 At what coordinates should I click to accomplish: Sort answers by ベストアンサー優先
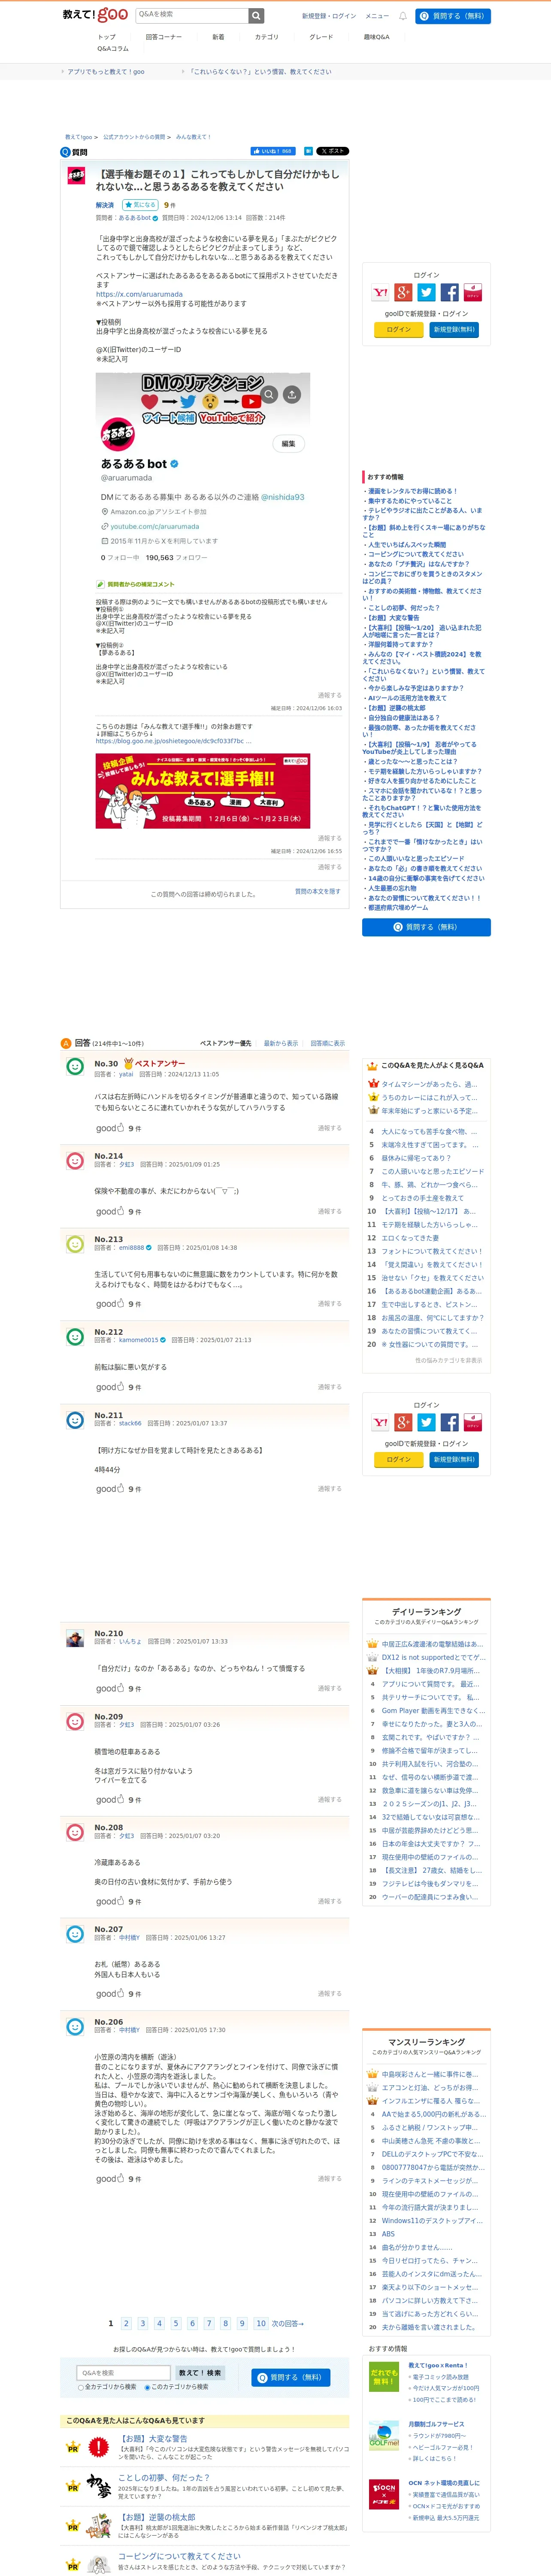coord(226,1043)
